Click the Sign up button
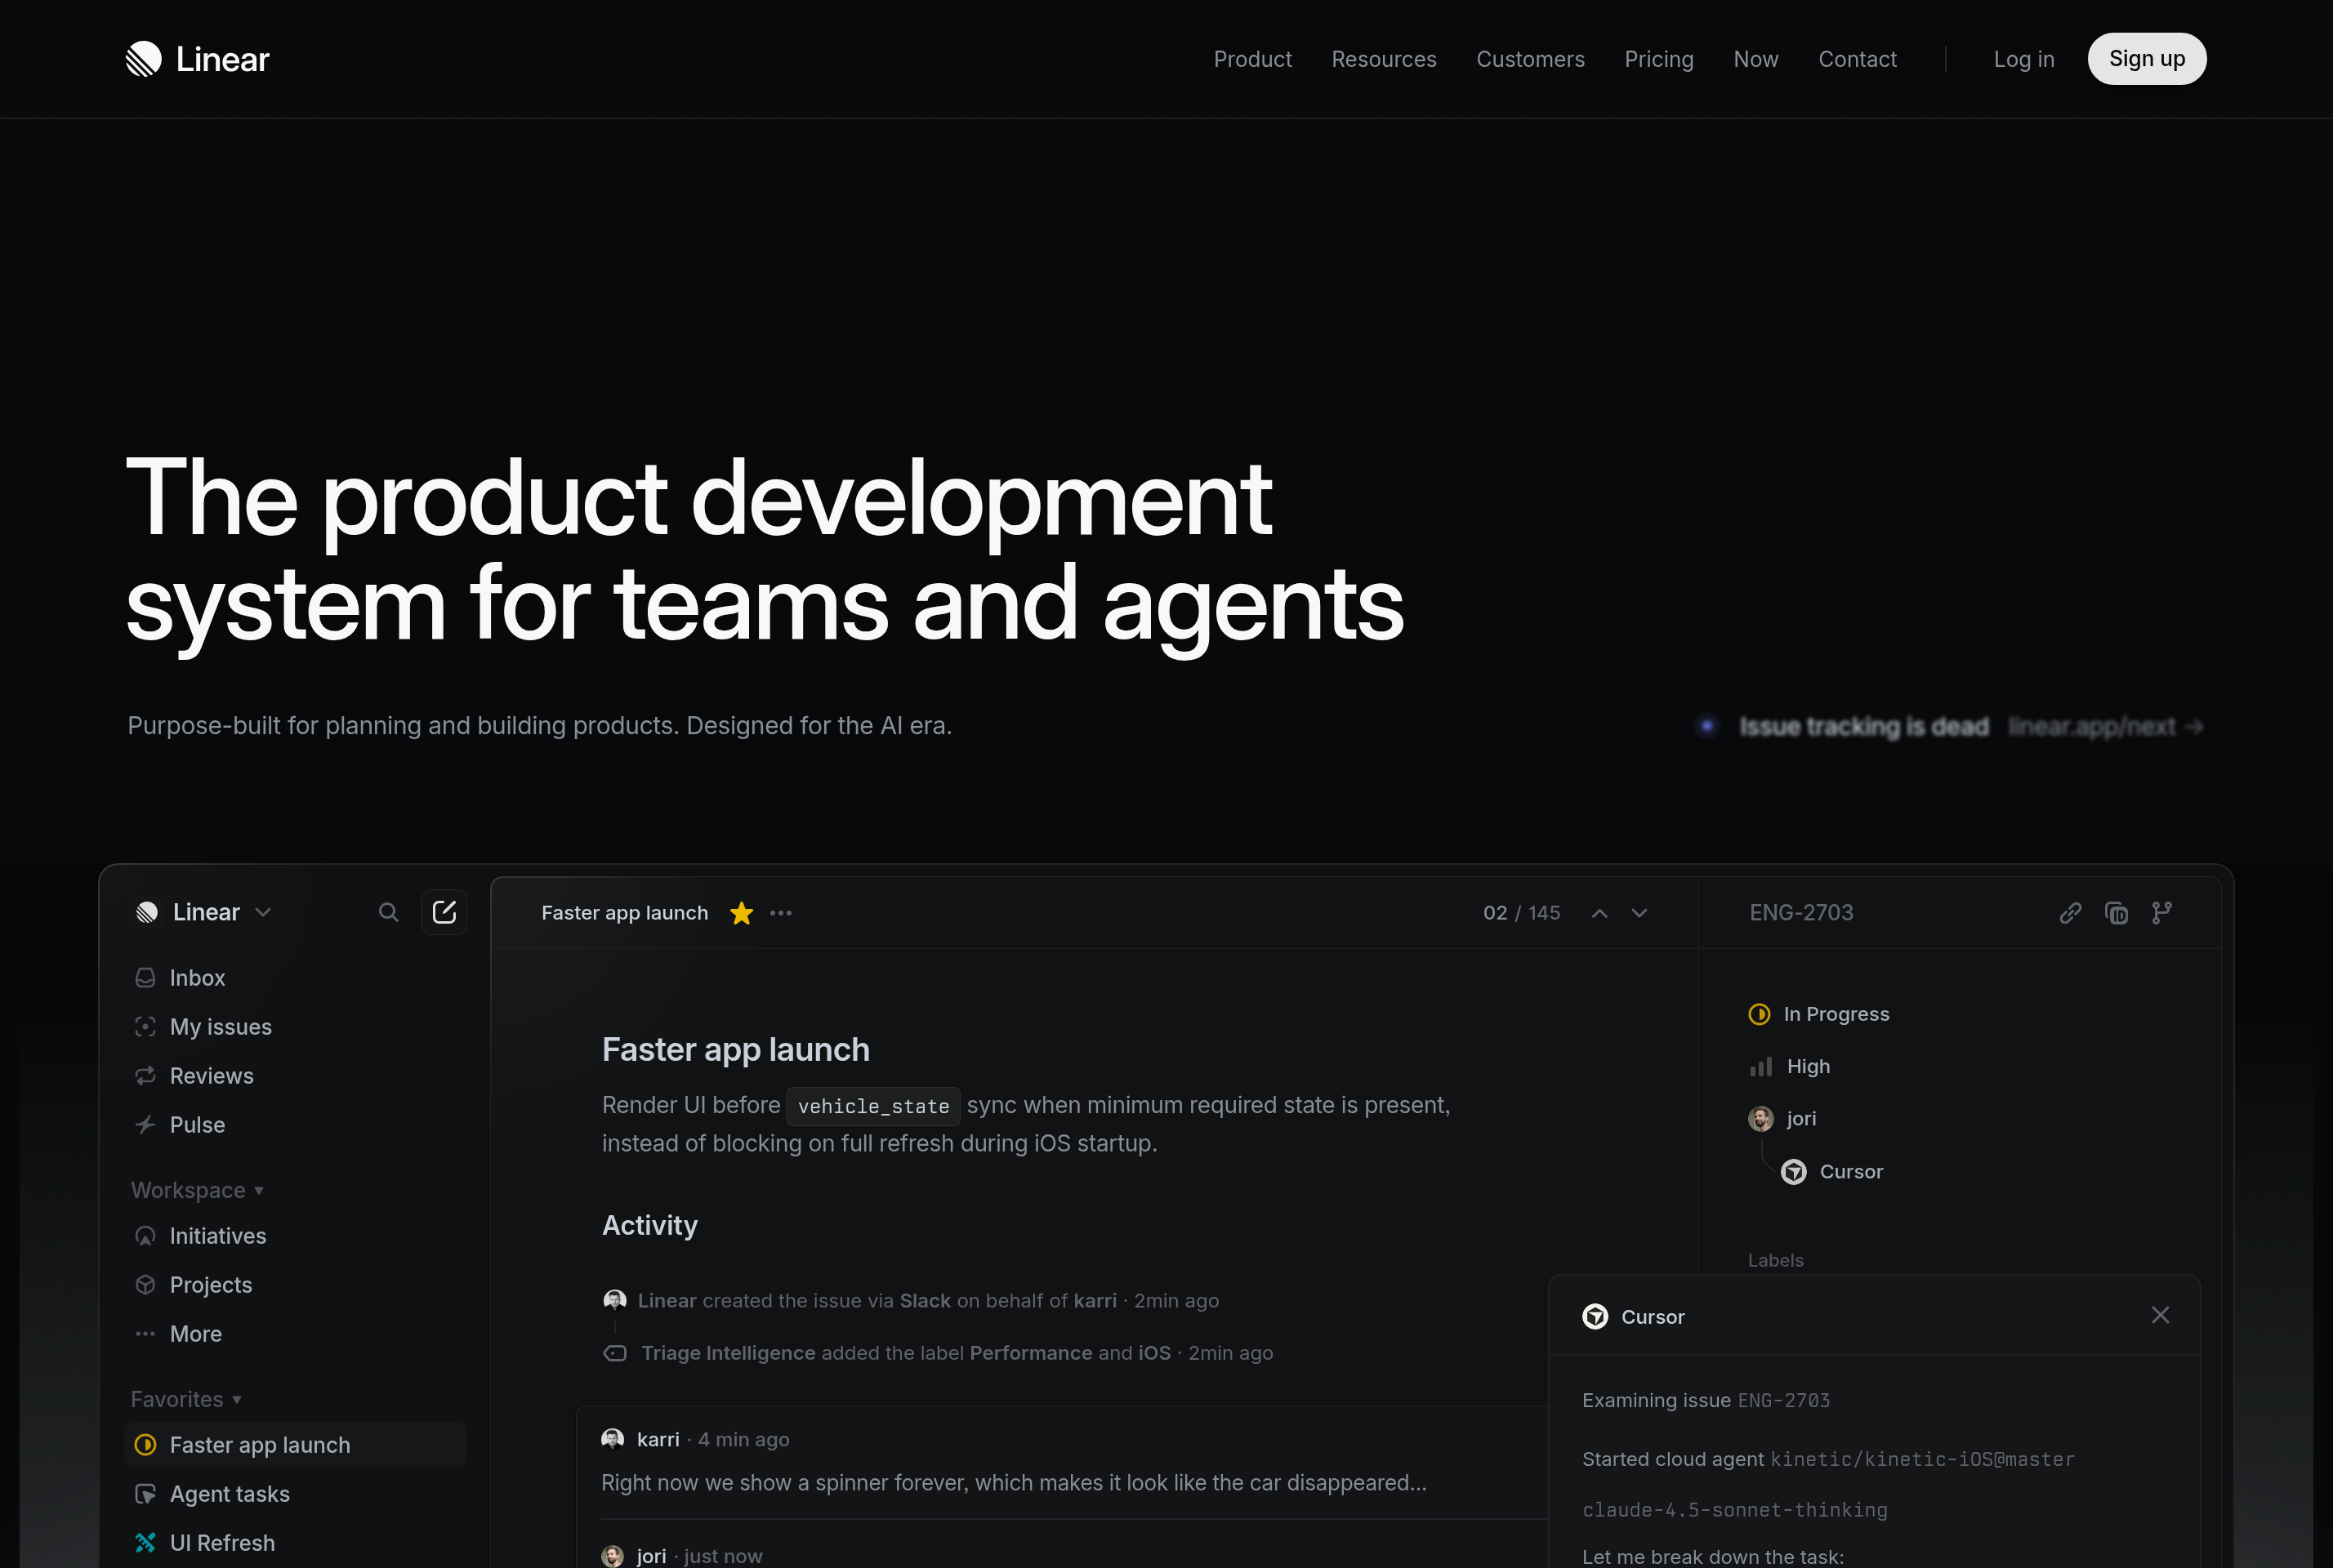Image resolution: width=2333 pixels, height=1568 pixels. click(2146, 58)
